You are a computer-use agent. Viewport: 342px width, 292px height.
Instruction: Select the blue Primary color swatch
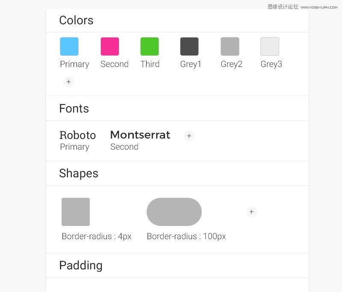click(69, 46)
